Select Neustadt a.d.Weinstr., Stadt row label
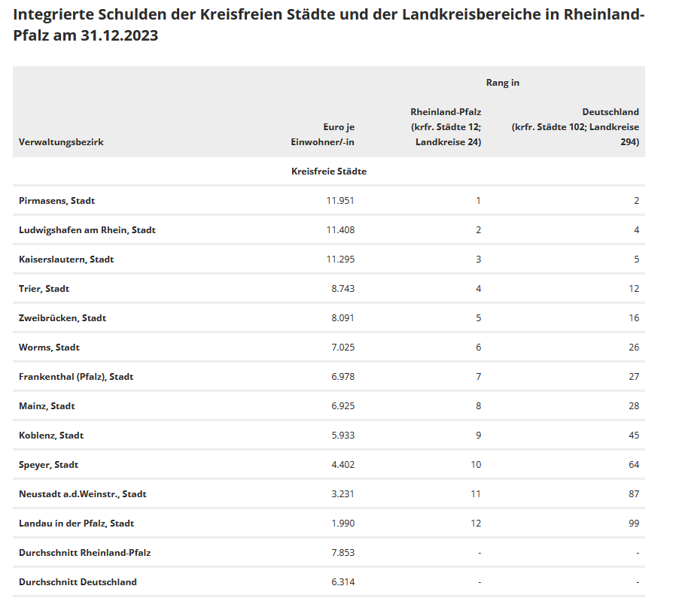This screenshot has width=673, height=601. tap(82, 494)
